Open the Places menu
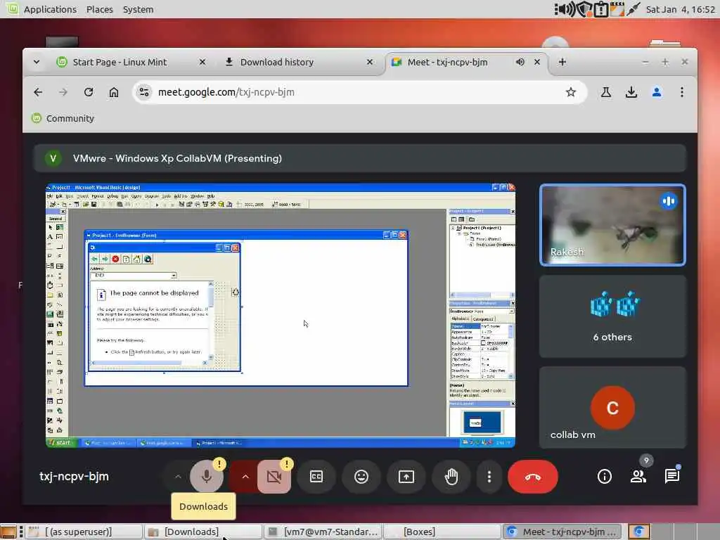This screenshot has width=720, height=540. coord(100,9)
